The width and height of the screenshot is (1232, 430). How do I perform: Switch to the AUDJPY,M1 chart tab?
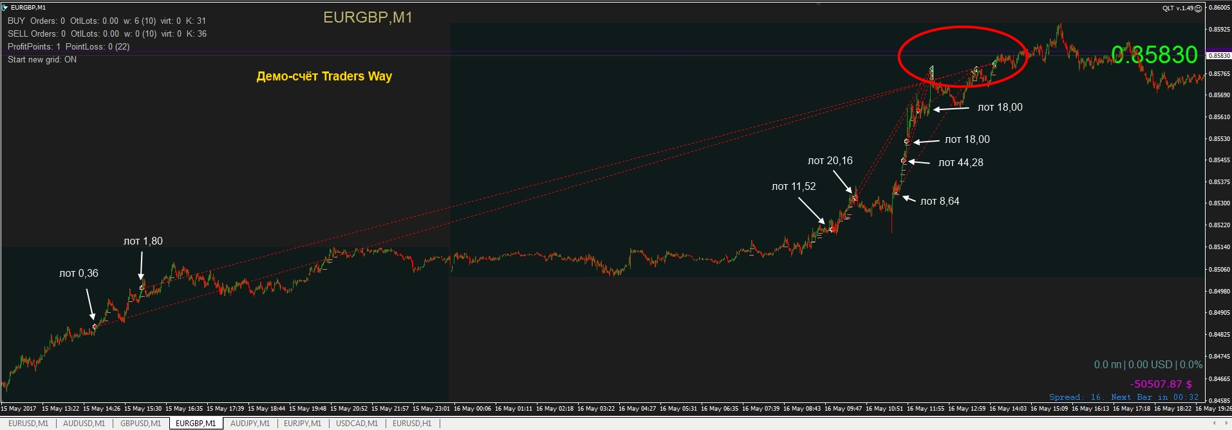click(x=250, y=424)
